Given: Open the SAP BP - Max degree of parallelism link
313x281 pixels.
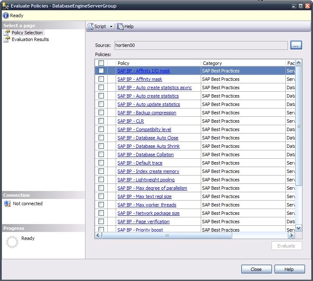Looking at the screenshot, I should click(152, 188).
